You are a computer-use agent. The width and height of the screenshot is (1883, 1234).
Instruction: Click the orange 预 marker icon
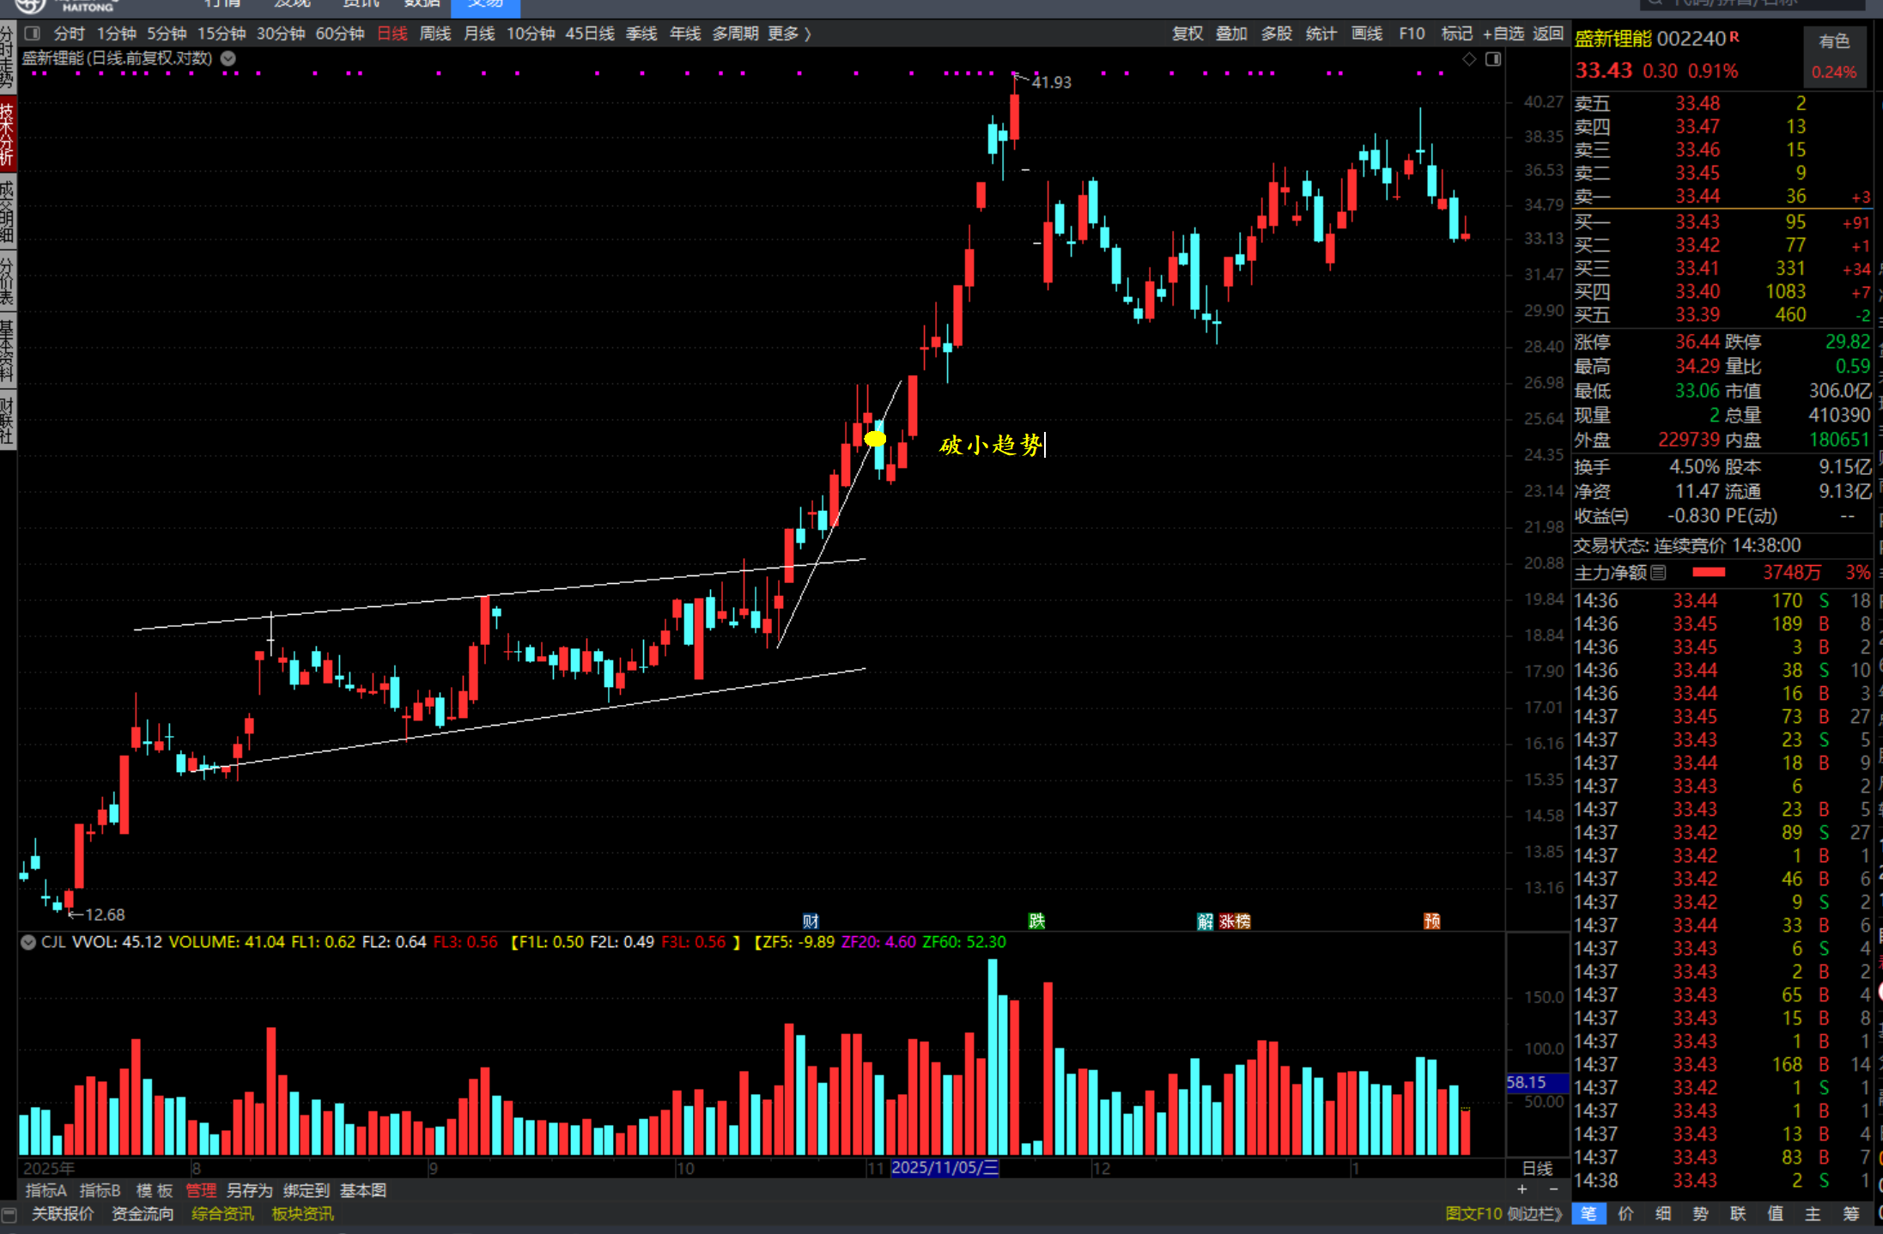pos(1431,921)
